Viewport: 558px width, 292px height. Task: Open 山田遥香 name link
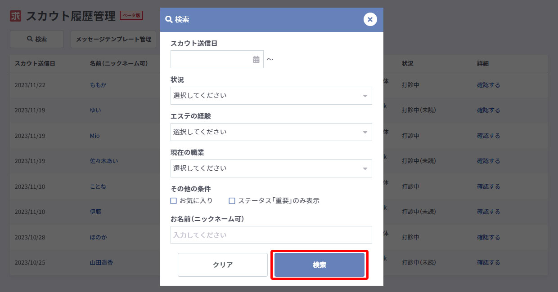[101, 262]
